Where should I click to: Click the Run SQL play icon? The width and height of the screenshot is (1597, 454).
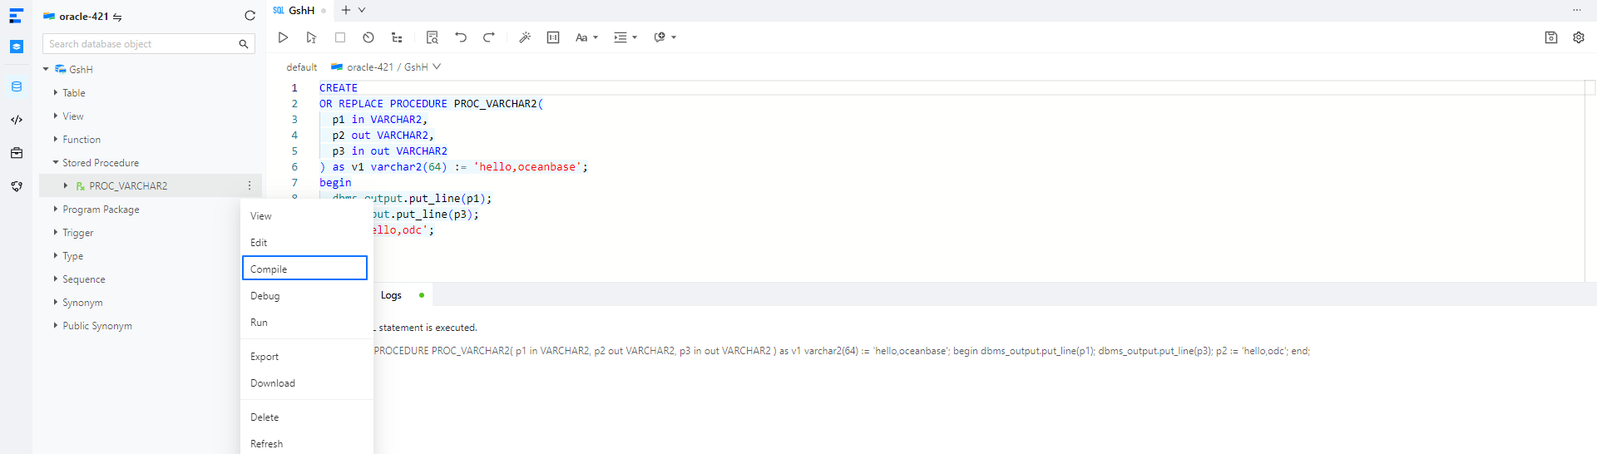(x=283, y=37)
